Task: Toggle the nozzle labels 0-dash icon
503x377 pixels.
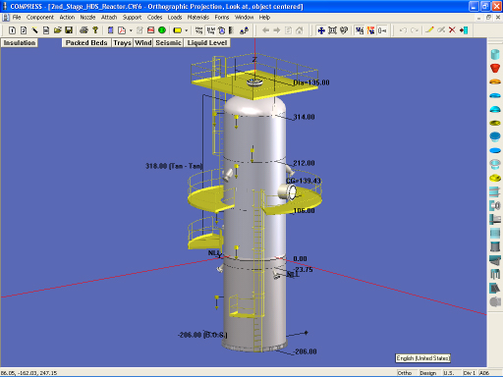Action: tap(382, 30)
